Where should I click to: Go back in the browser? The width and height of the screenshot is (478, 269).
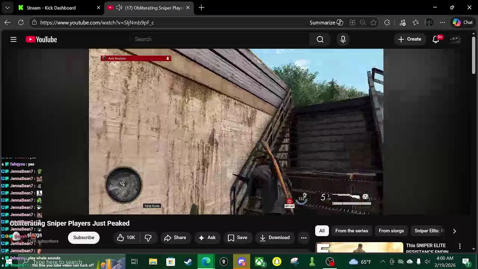[x=7, y=22]
